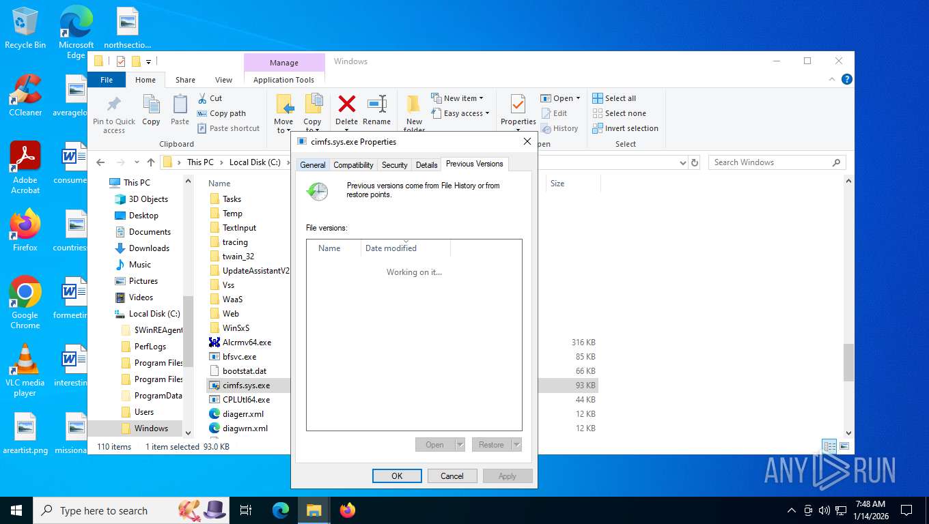
Task: Click Task View button in taskbar
Action: pyautogui.click(x=246, y=510)
